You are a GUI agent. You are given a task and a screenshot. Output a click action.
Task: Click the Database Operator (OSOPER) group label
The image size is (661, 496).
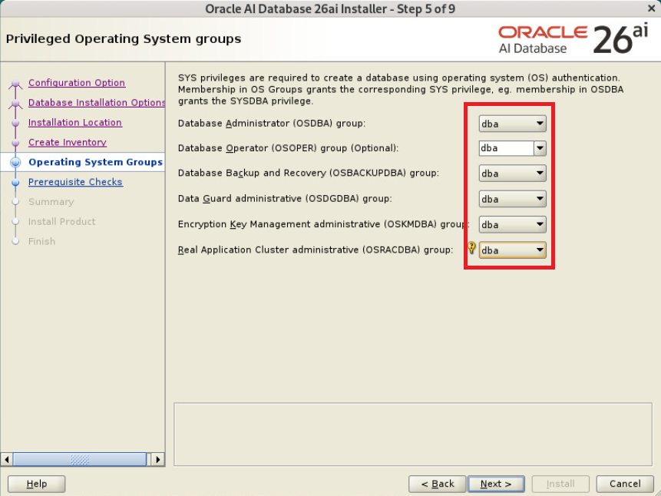[x=288, y=148]
